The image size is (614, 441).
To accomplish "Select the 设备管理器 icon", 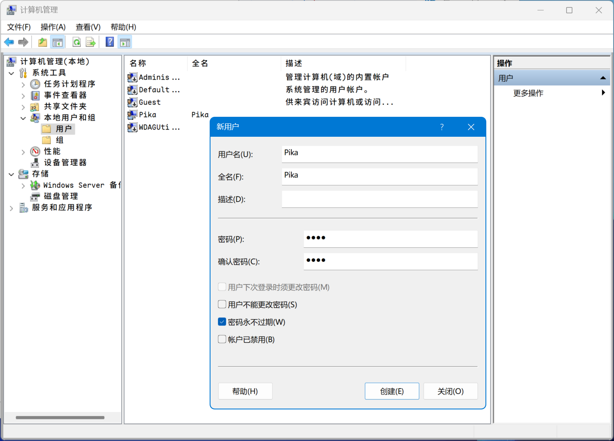I will (35, 163).
